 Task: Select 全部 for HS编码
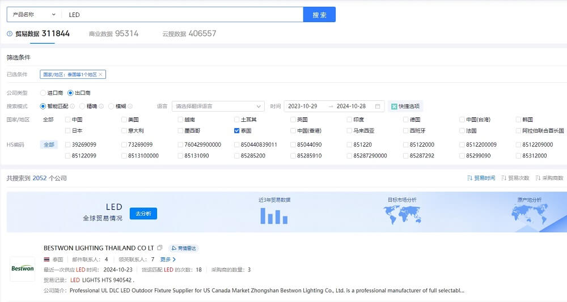(49, 144)
